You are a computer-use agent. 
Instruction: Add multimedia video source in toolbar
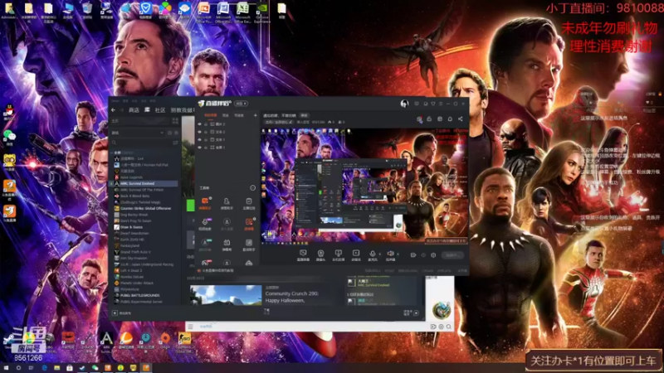click(x=356, y=255)
